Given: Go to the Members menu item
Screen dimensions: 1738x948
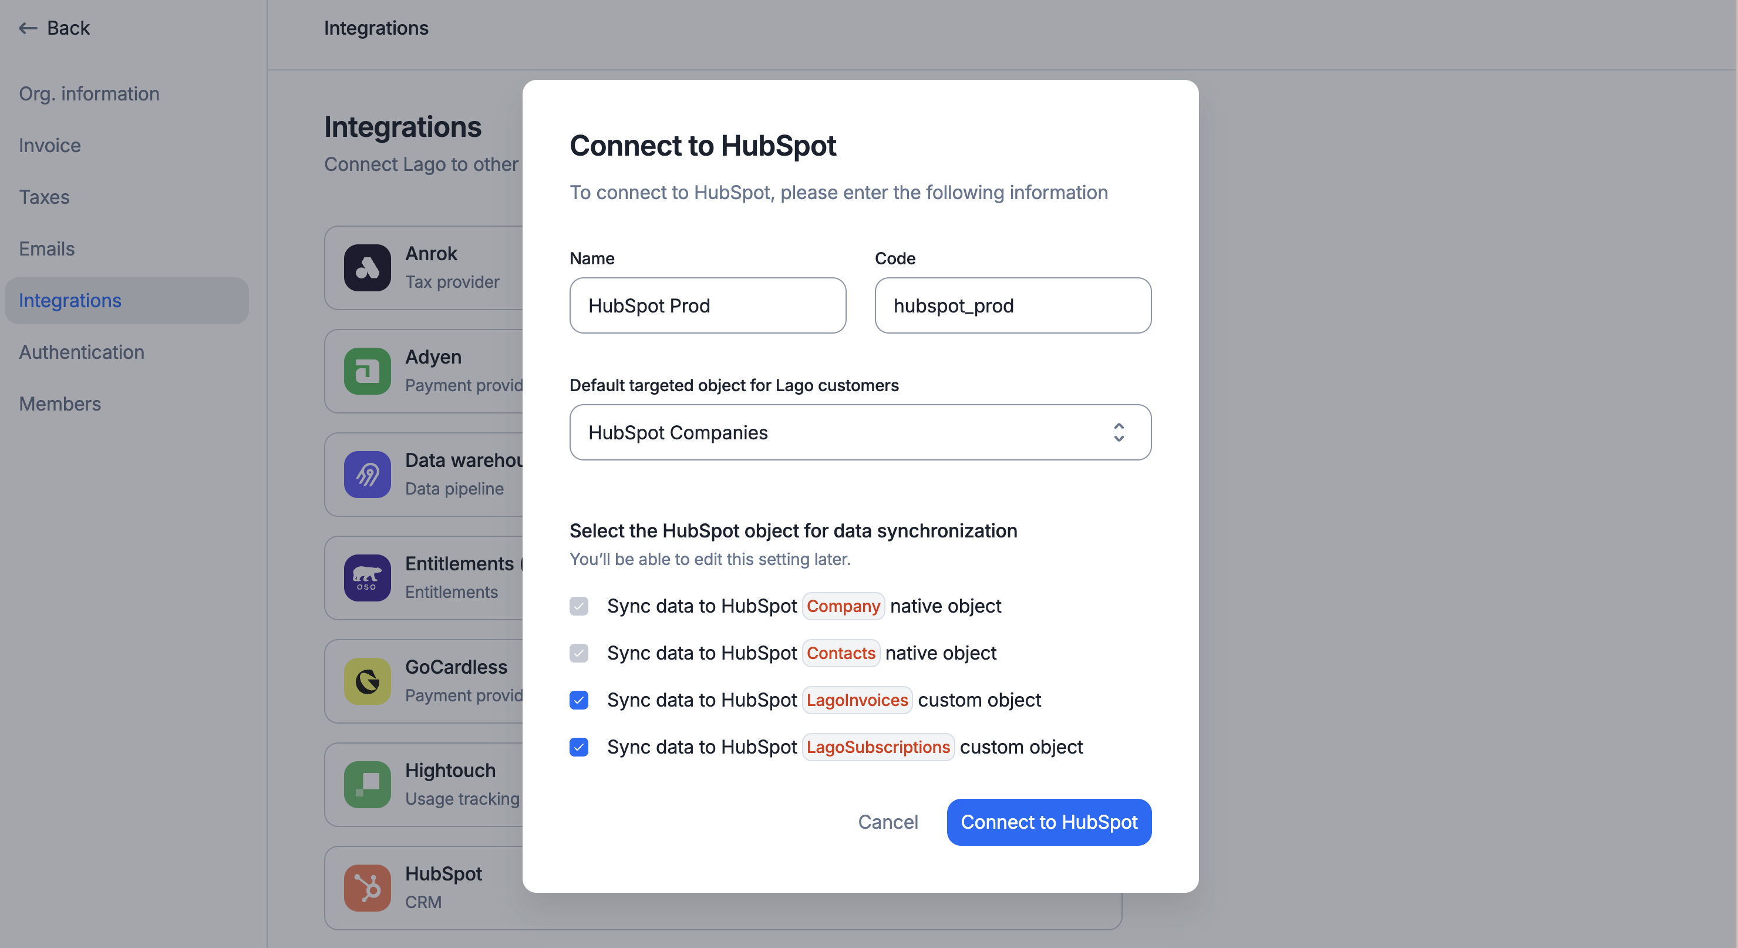Looking at the screenshot, I should click(x=60, y=404).
